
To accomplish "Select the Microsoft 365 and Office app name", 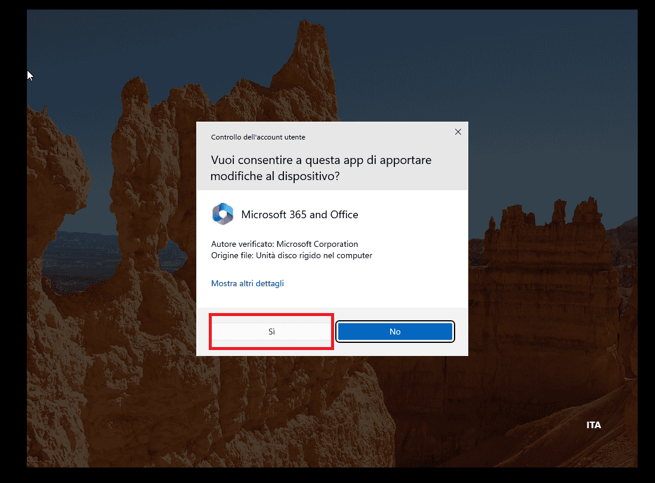I will (x=299, y=215).
